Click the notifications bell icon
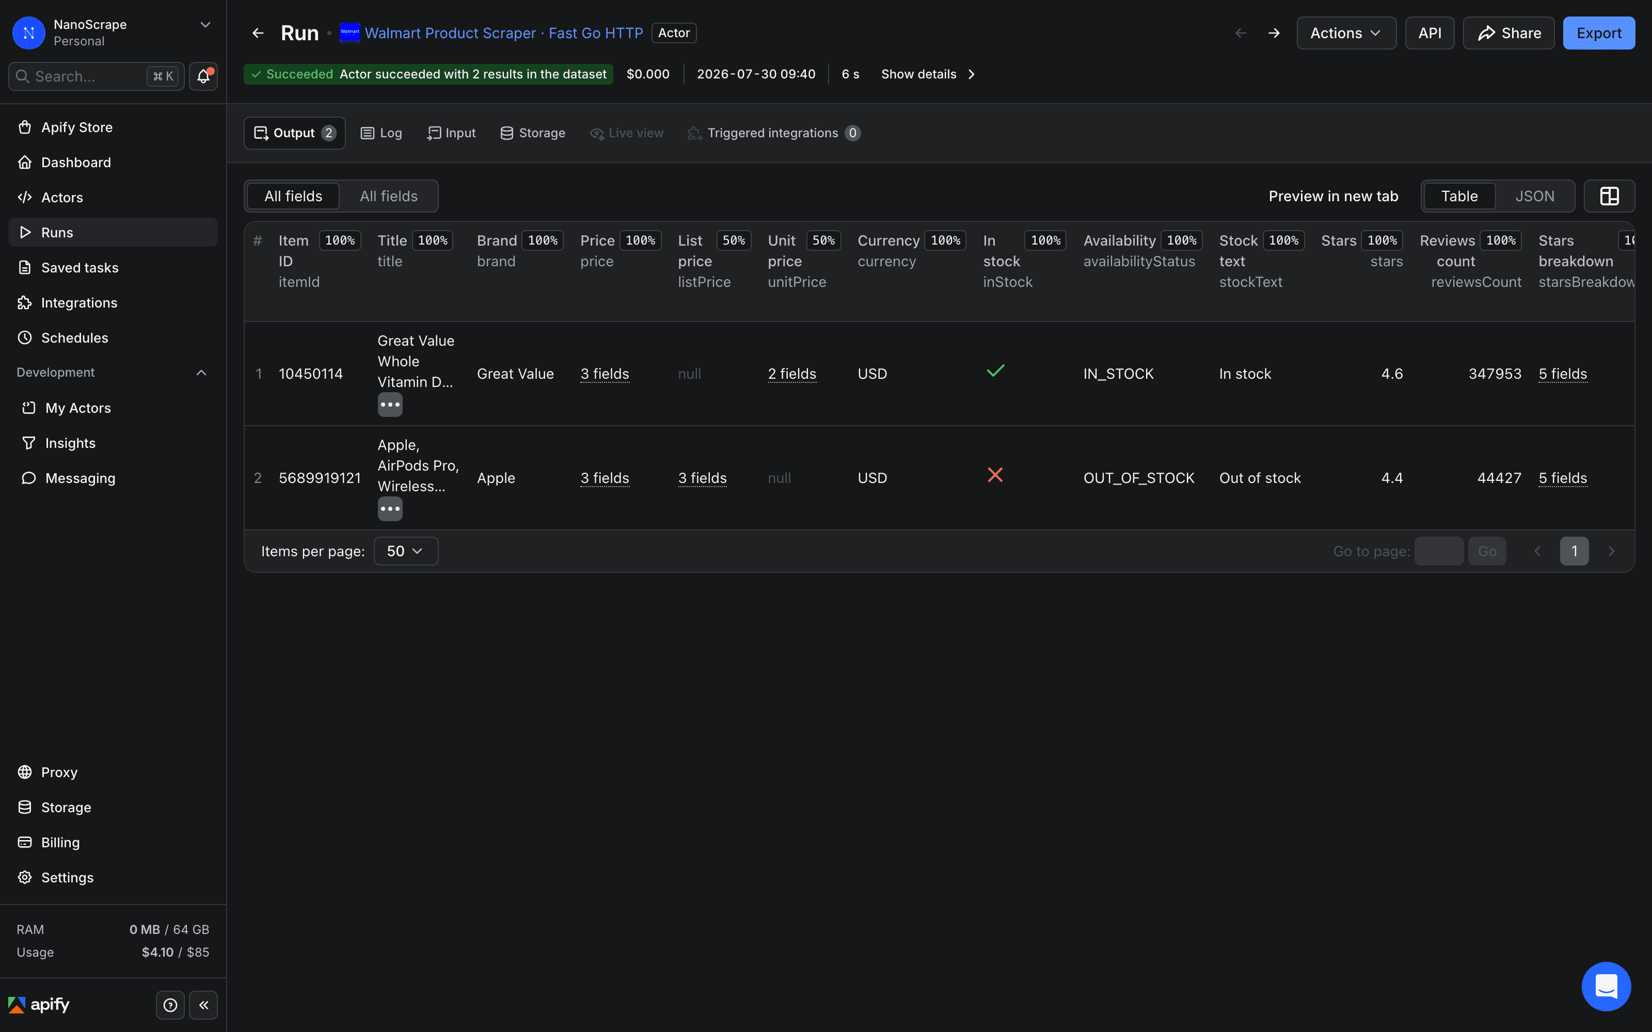 pos(203,76)
